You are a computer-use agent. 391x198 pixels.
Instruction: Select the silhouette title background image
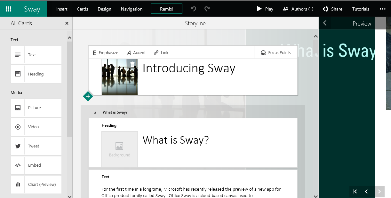click(120, 77)
